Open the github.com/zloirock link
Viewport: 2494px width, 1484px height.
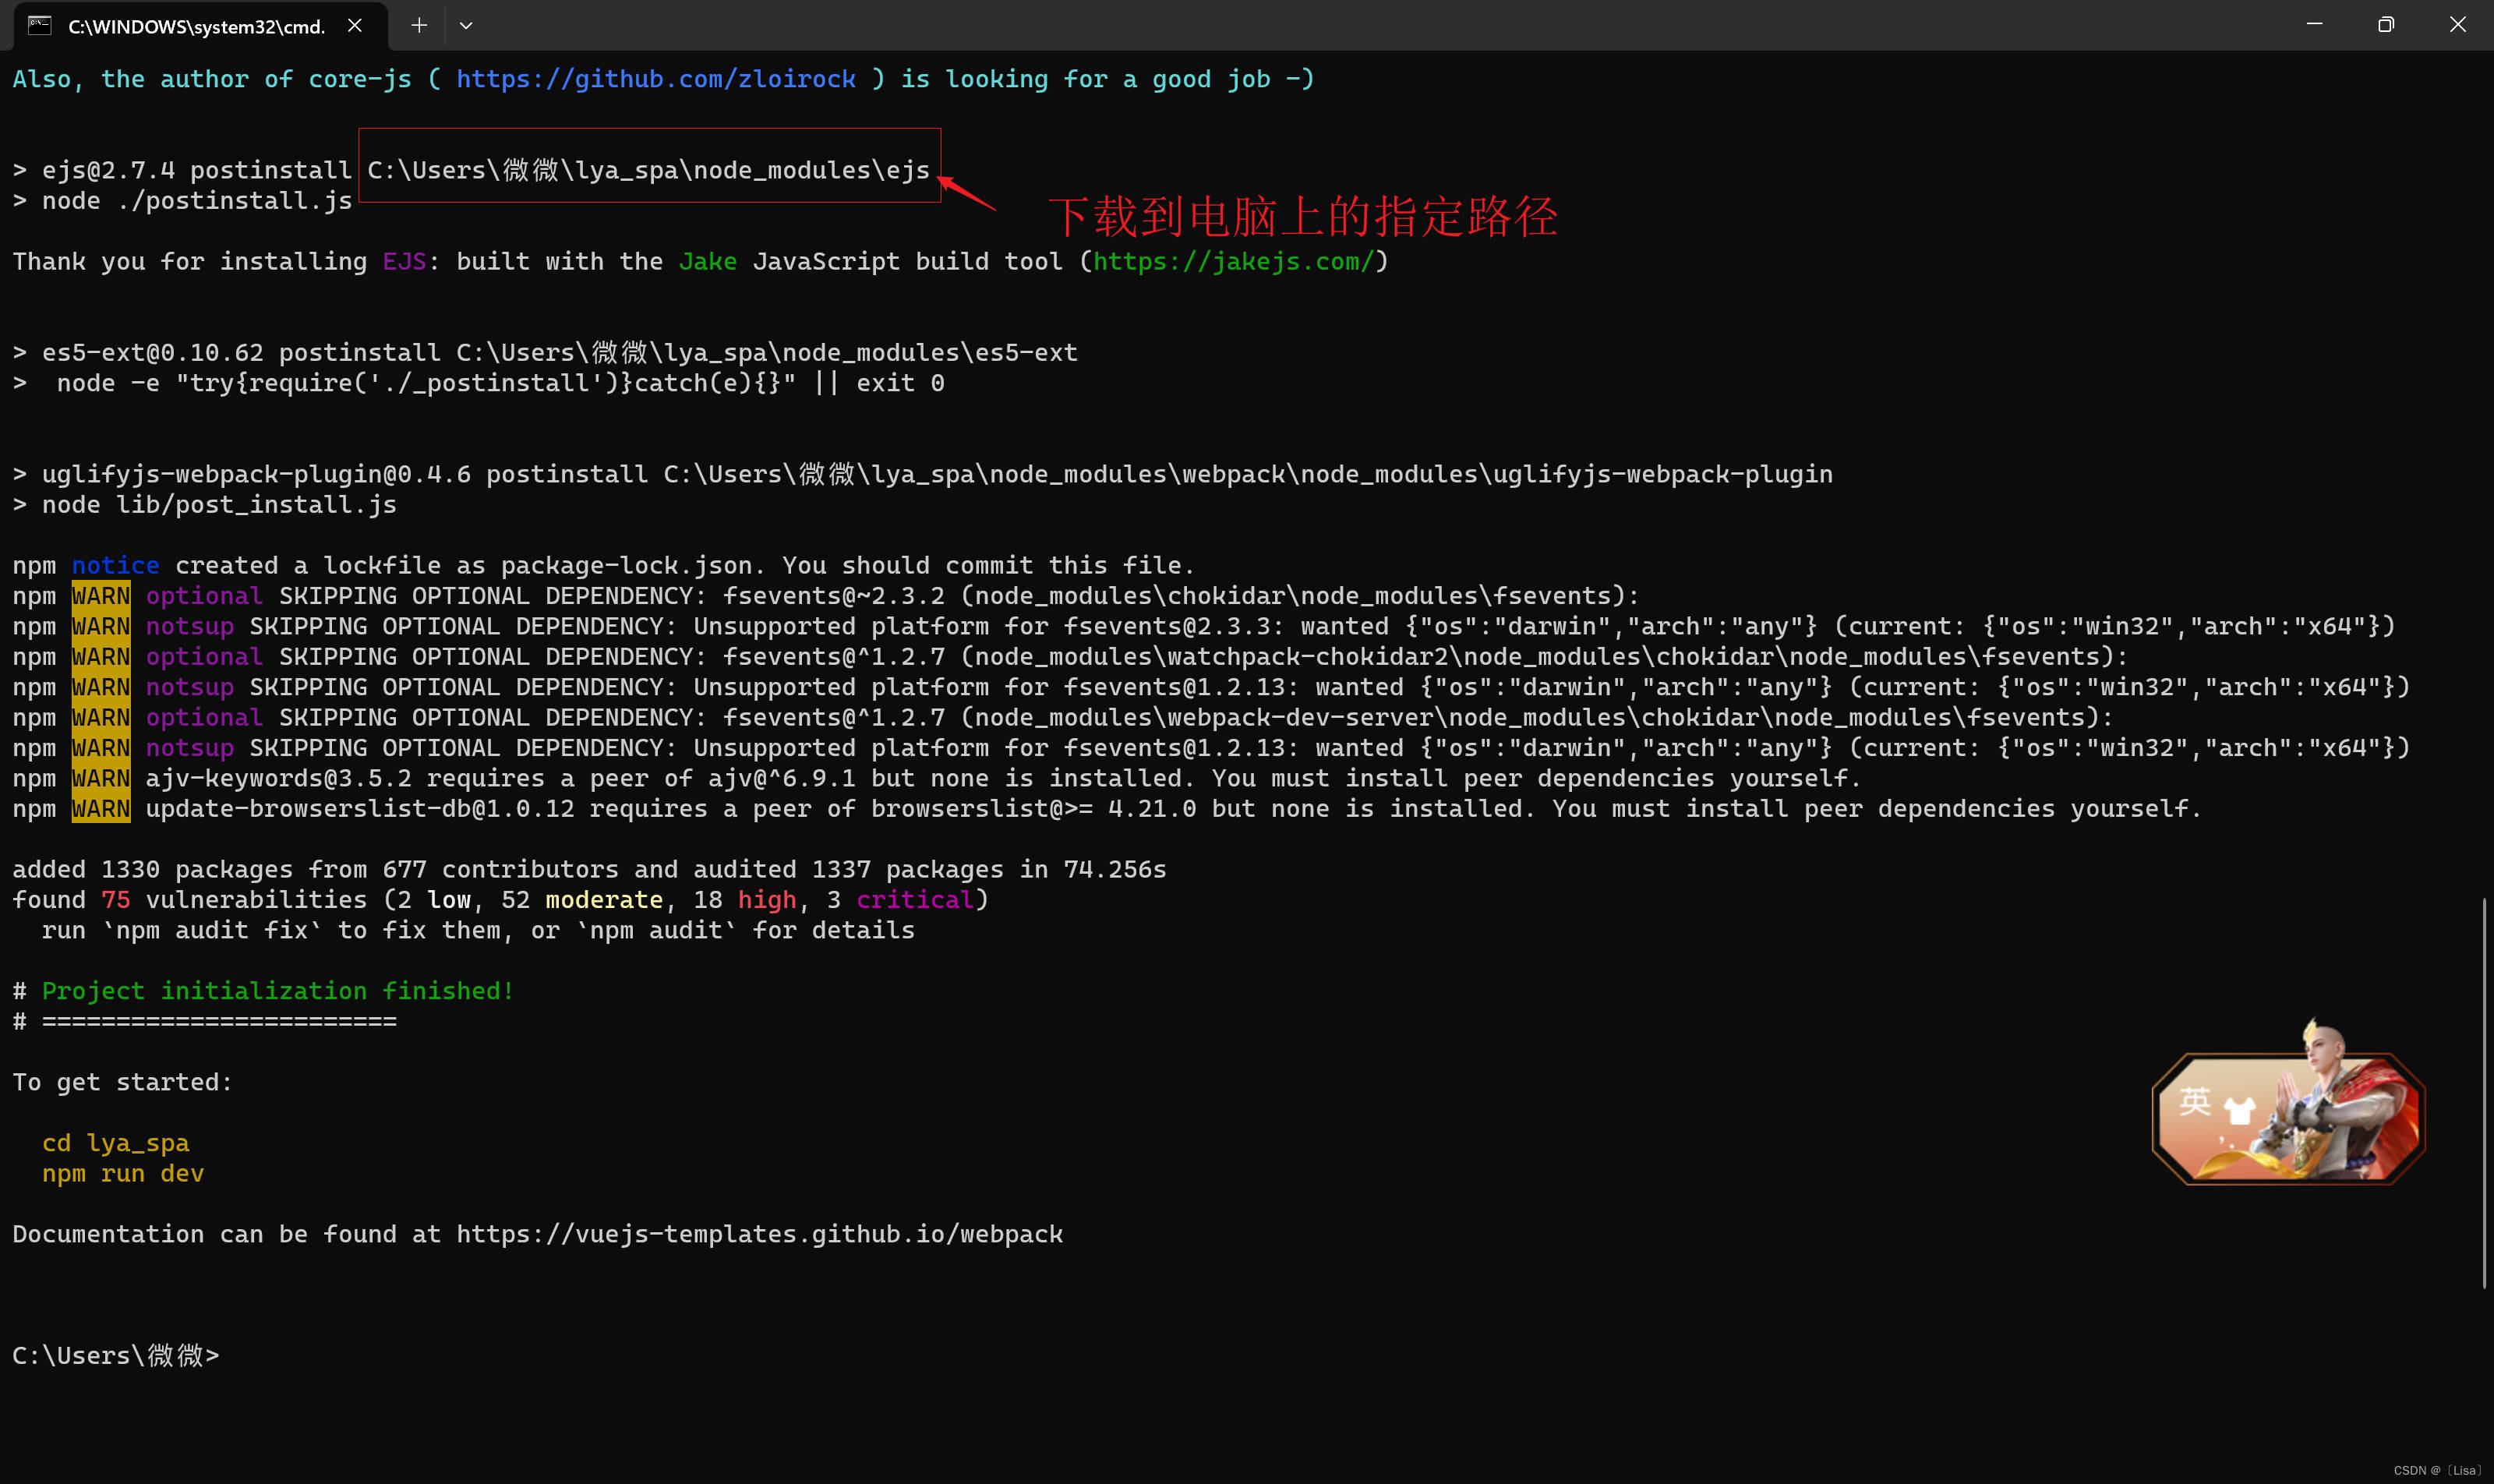[x=656, y=79]
